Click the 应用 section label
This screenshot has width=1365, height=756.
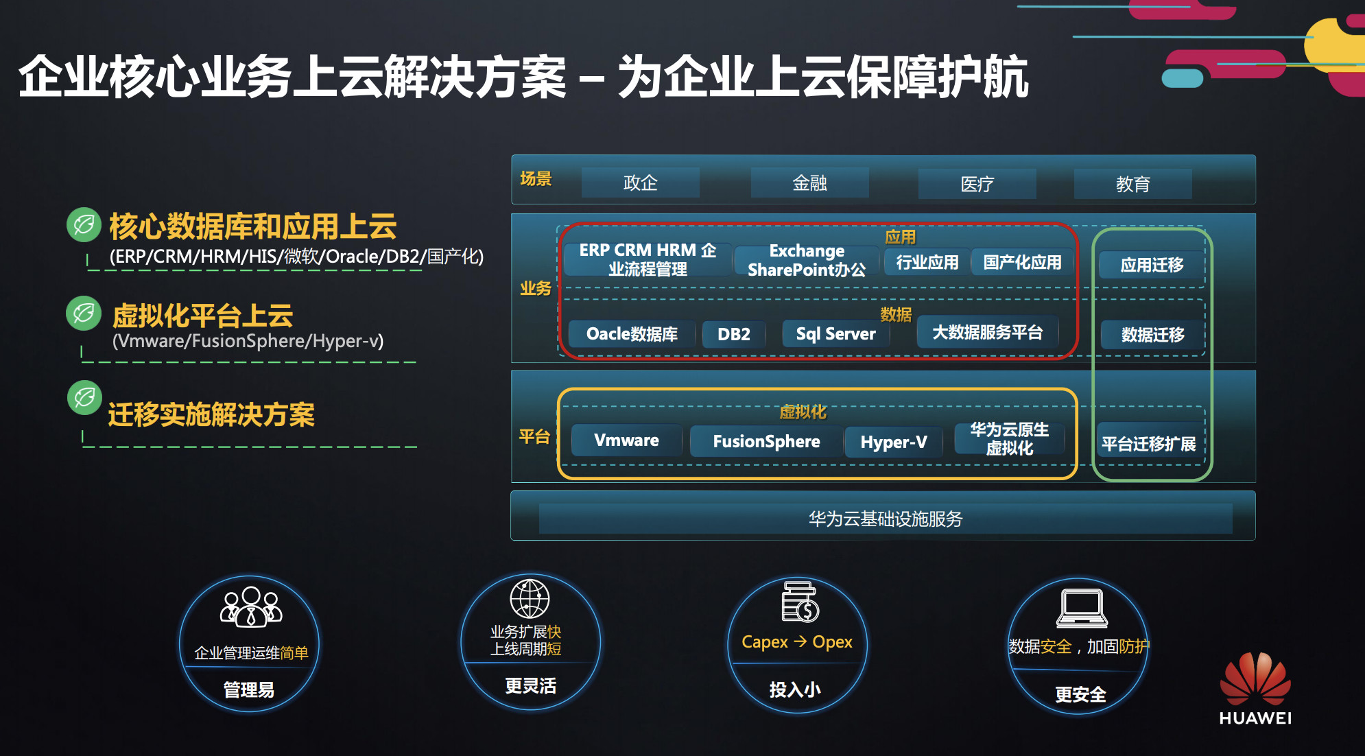(x=900, y=237)
